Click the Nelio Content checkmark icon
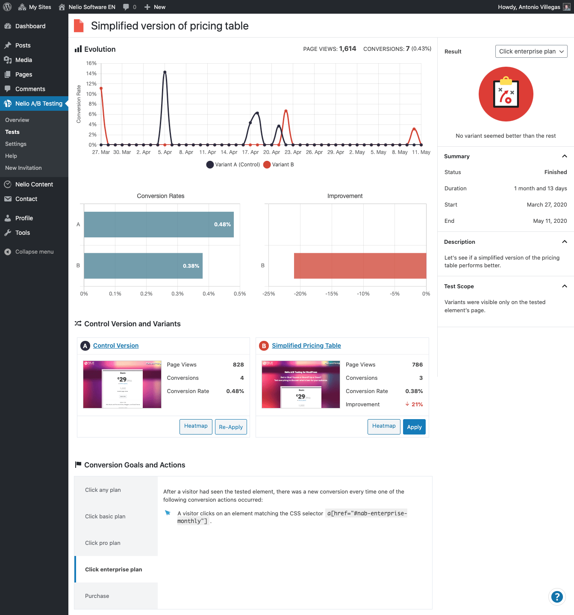This screenshot has width=574, height=615. tap(8, 184)
